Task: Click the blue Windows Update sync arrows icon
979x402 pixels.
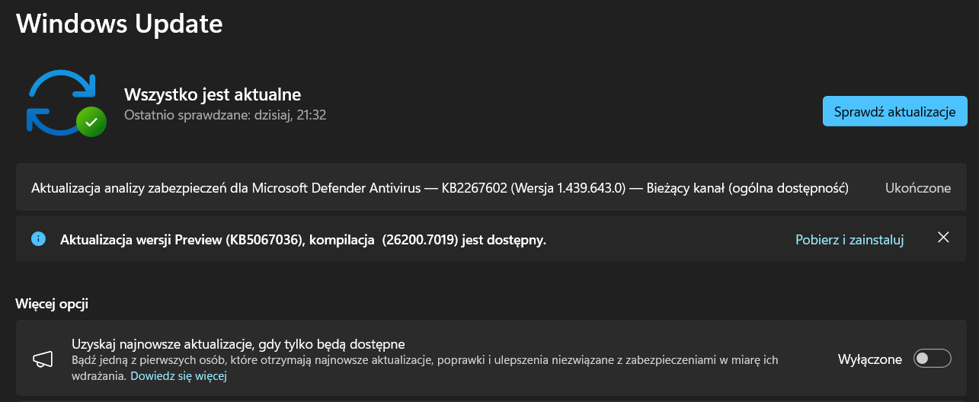Action: (x=59, y=100)
